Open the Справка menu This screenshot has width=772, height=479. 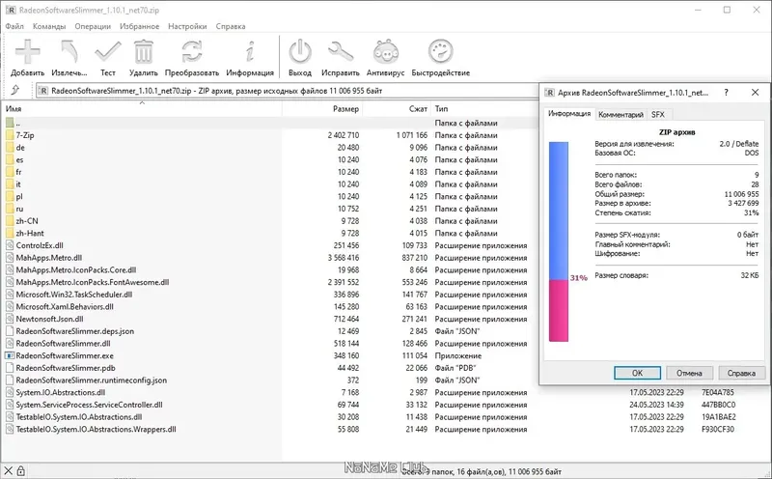click(x=231, y=26)
